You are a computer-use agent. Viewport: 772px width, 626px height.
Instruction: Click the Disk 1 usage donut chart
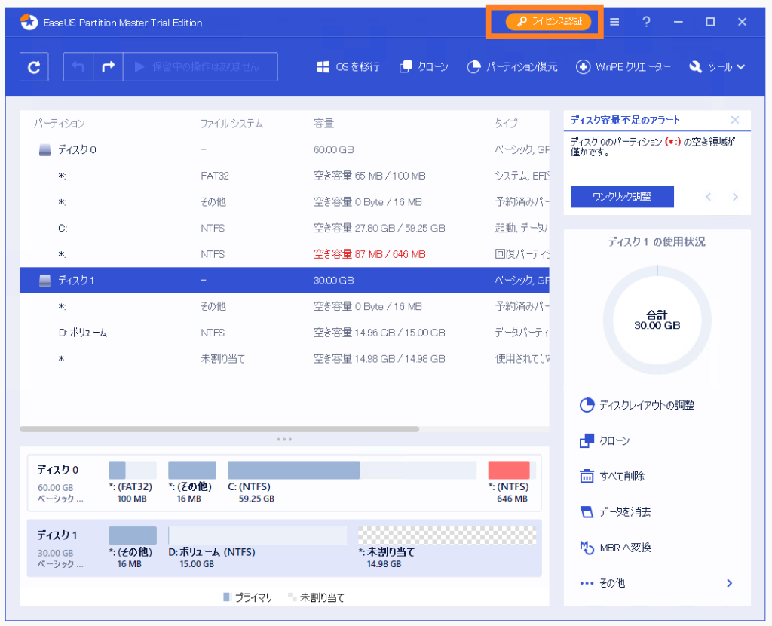tap(657, 320)
